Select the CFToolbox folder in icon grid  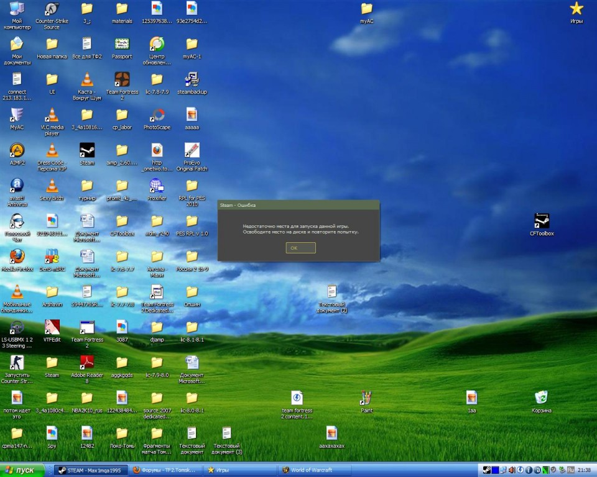122,225
